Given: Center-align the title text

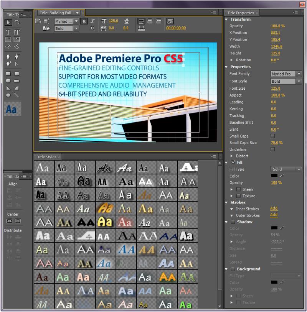Looking at the screenshot, I should point(150,21).
